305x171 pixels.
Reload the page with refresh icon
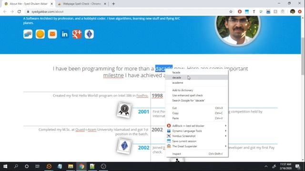pyautogui.click(x=19, y=11)
